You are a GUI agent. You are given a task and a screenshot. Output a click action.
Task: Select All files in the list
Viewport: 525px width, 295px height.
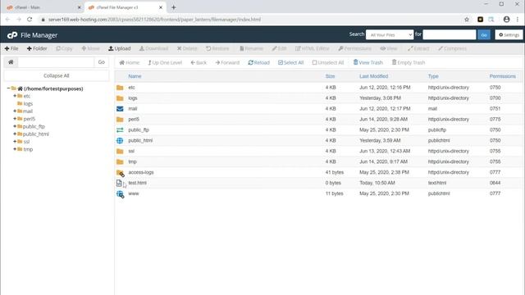pyautogui.click(x=290, y=62)
